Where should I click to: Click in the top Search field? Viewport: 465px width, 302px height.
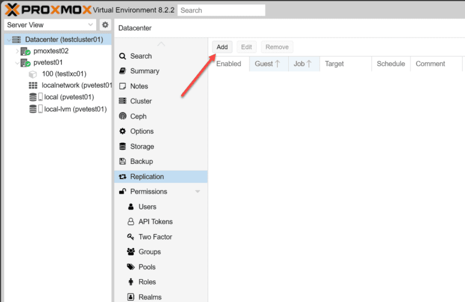pyautogui.click(x=221, y=10)
